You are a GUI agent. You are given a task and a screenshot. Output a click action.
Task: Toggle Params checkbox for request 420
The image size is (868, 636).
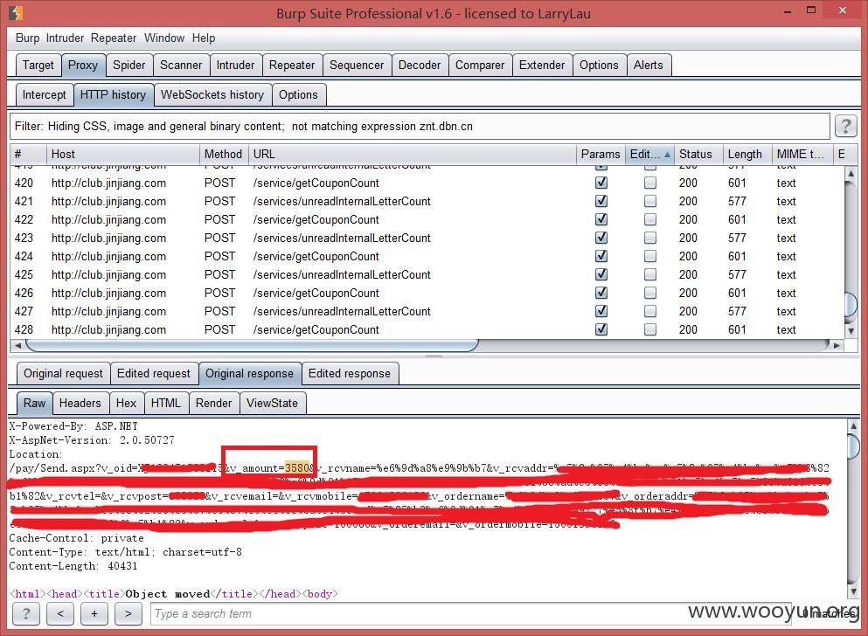click(x=601, y=183)
